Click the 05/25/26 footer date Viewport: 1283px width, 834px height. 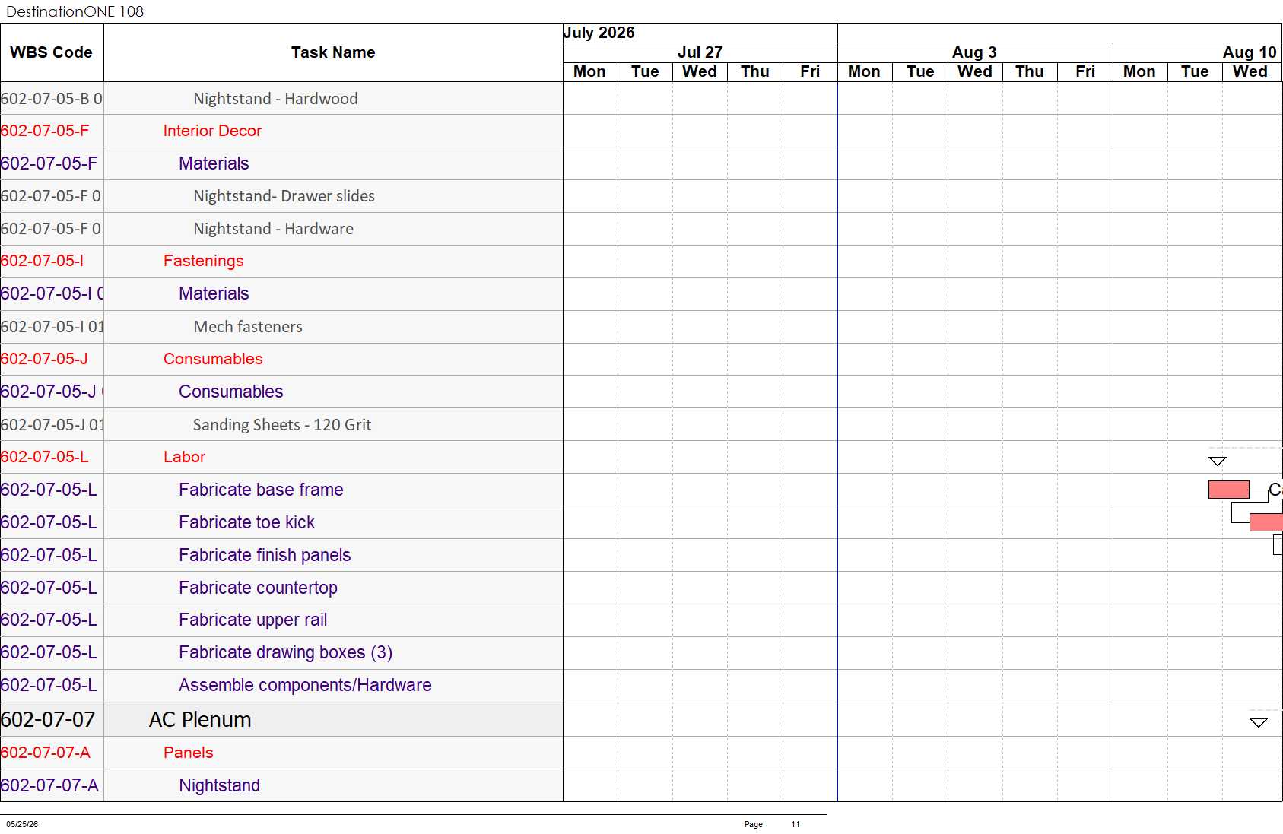(22, 824)
